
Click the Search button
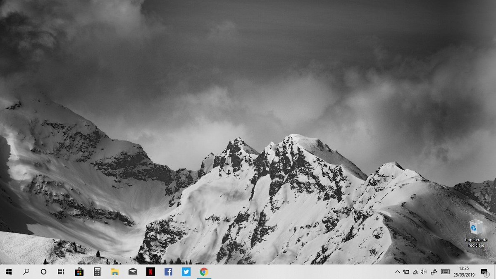click(26, 272)
